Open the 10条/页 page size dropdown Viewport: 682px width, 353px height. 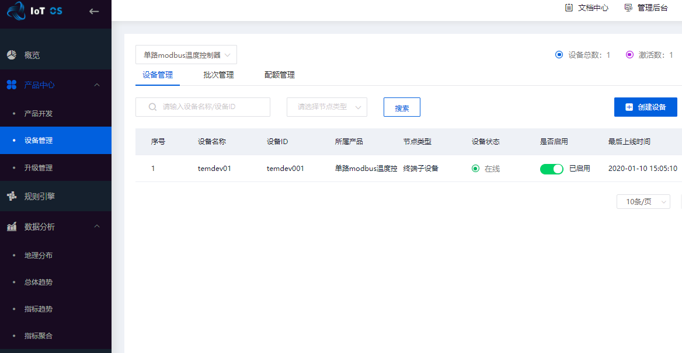tap(643, 201)
